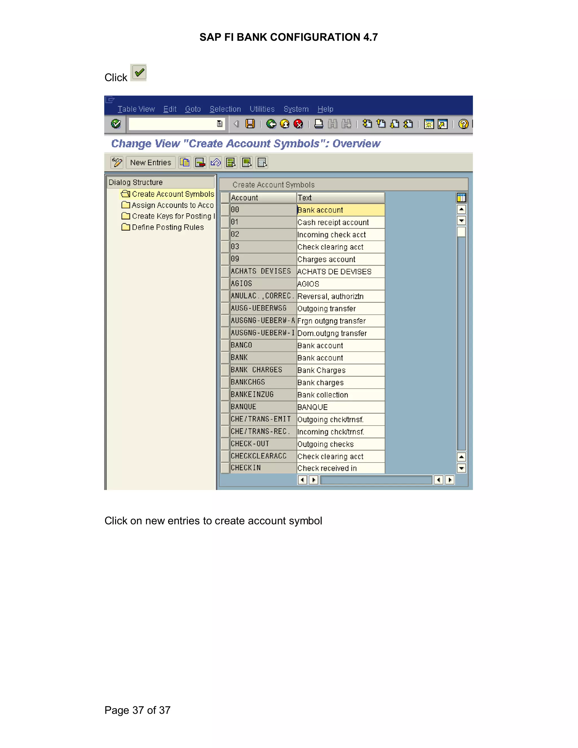Click the rightmost horizontal scroll-right arrow
This screenshot has height=748, width=578.
tap(450, 480)
